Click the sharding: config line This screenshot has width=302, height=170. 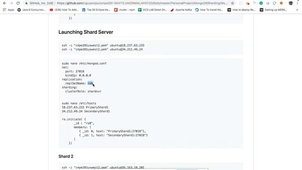(x=69, y=87)
